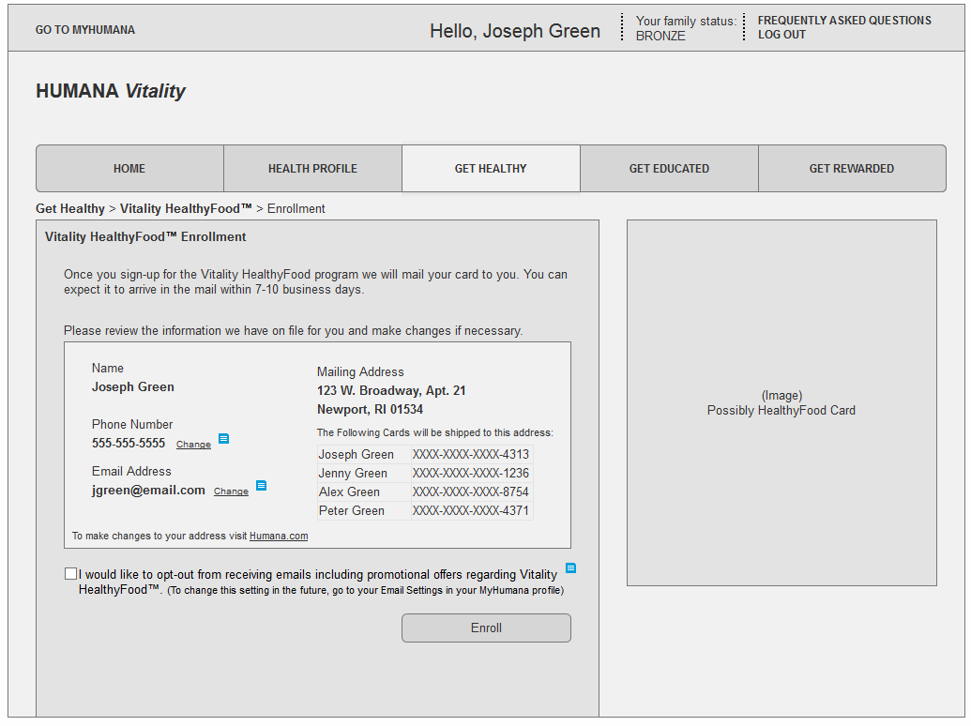Viewport: 971px width, 726px height.
Task: Open the GET REWARDED tab
Action: click(x=852, y=168)
